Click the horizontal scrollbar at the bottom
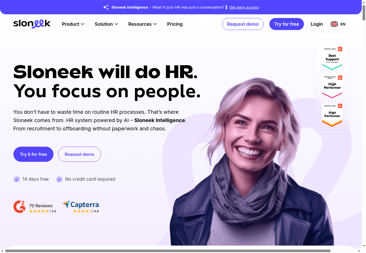 coord(168,251)
